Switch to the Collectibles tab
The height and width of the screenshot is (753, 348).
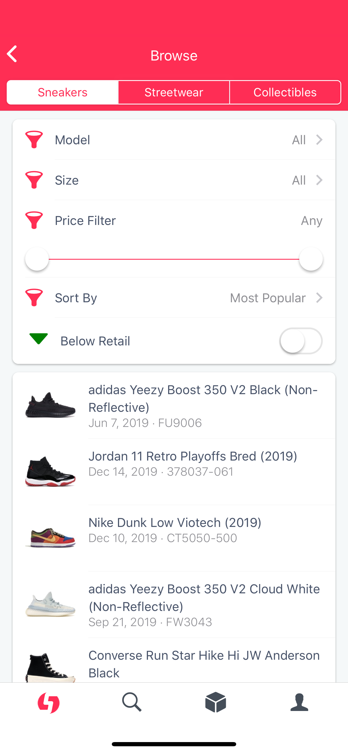coord(285,92)
